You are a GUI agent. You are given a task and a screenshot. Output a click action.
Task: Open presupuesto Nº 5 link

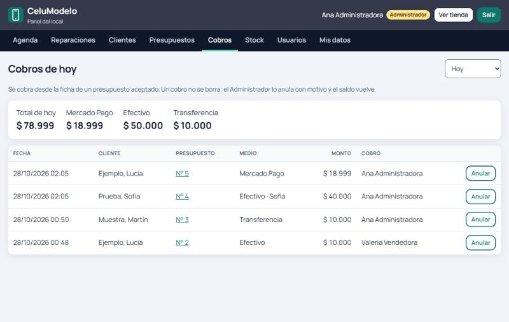(x=182, y=173)
